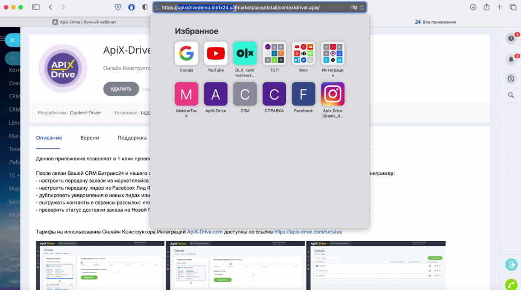Click the УДАЛИТЬ button
This screenshot has height=290, width=521.
tap(121, 89)
